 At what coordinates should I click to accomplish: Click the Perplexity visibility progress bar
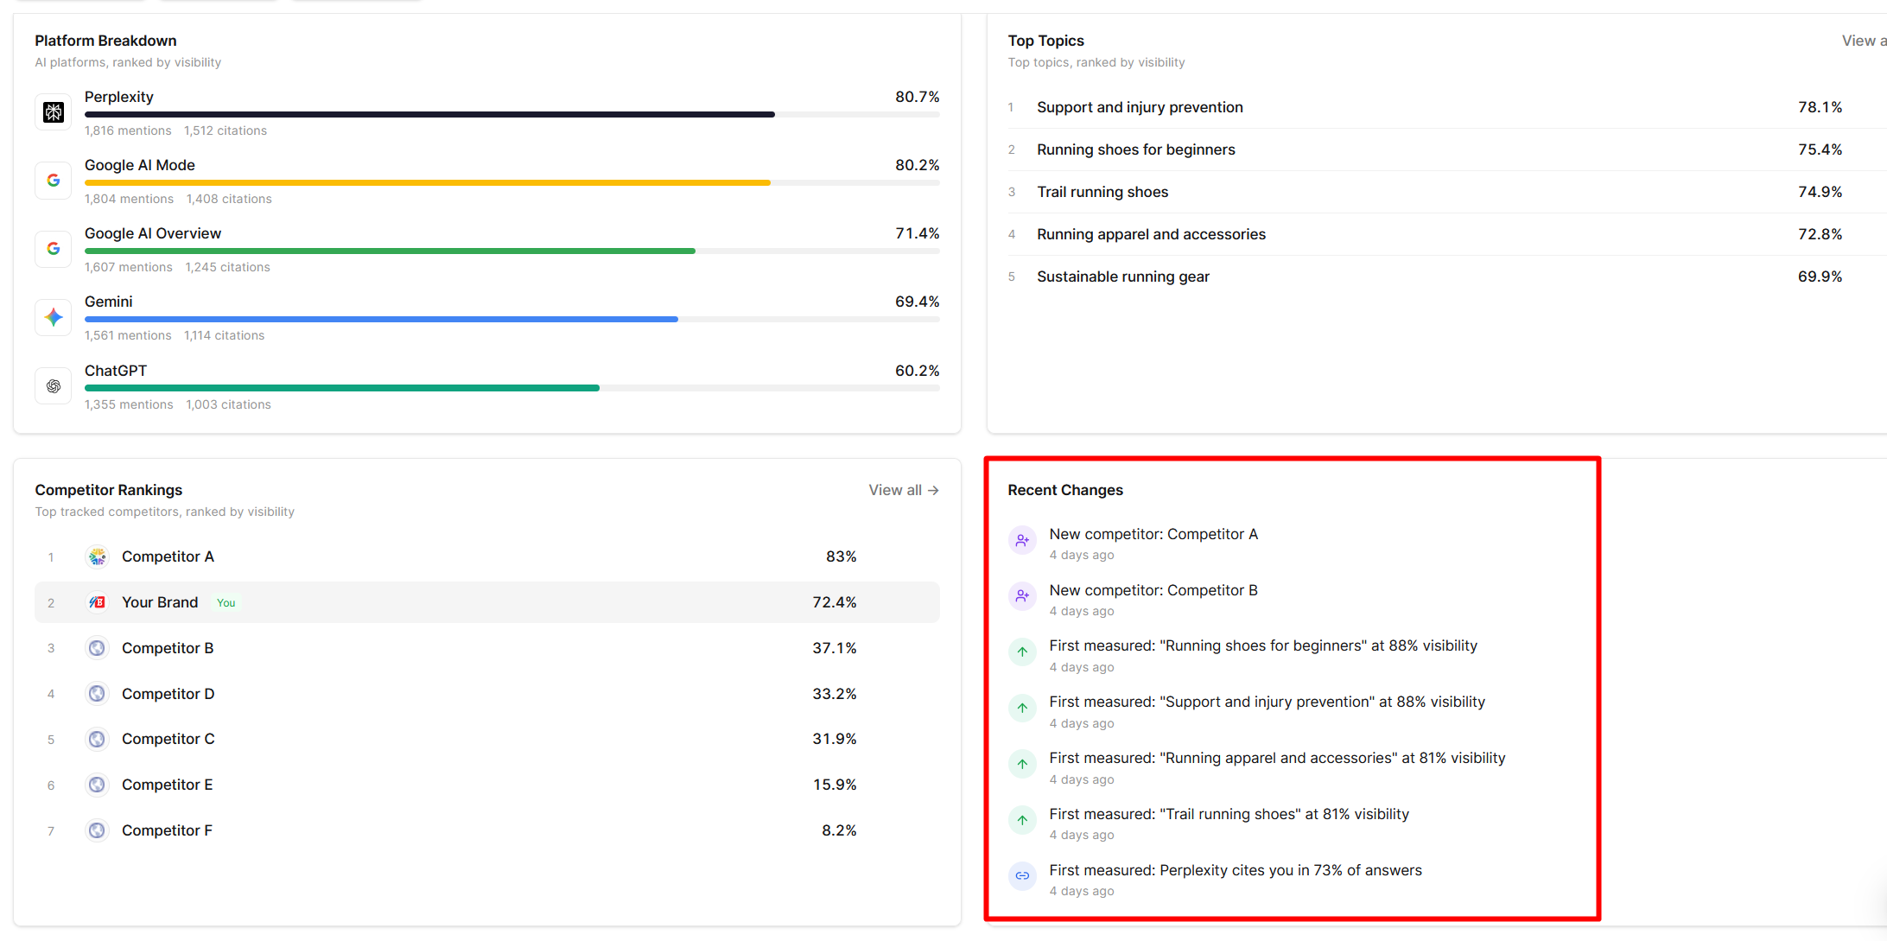[512, 114]
